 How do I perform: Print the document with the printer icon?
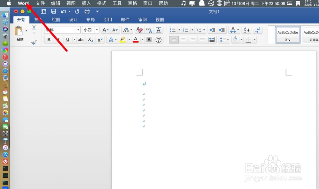coord(87,11)
